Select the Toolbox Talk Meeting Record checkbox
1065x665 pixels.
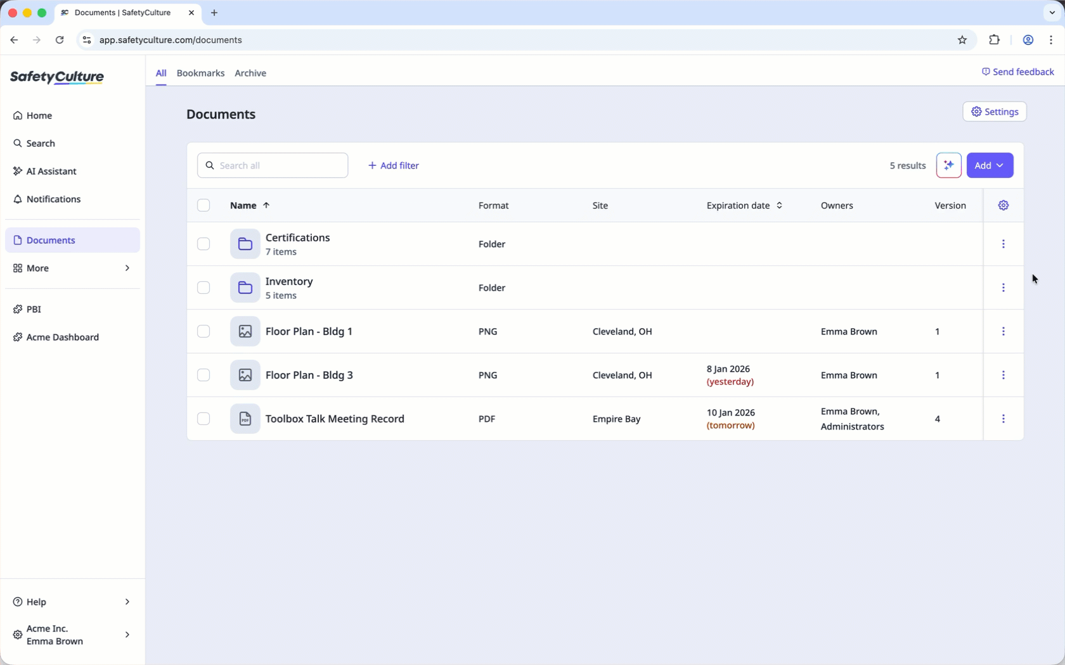203,419
